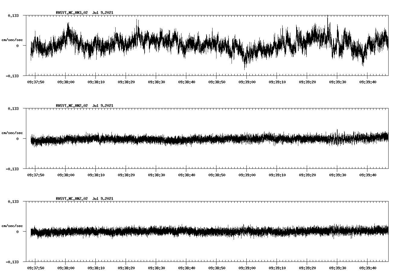Image resolution: width=410 pixels, height=279 pixels.
Task: Click the 09:38:50 time label under HN3 plot
Action: coord(217,82)
